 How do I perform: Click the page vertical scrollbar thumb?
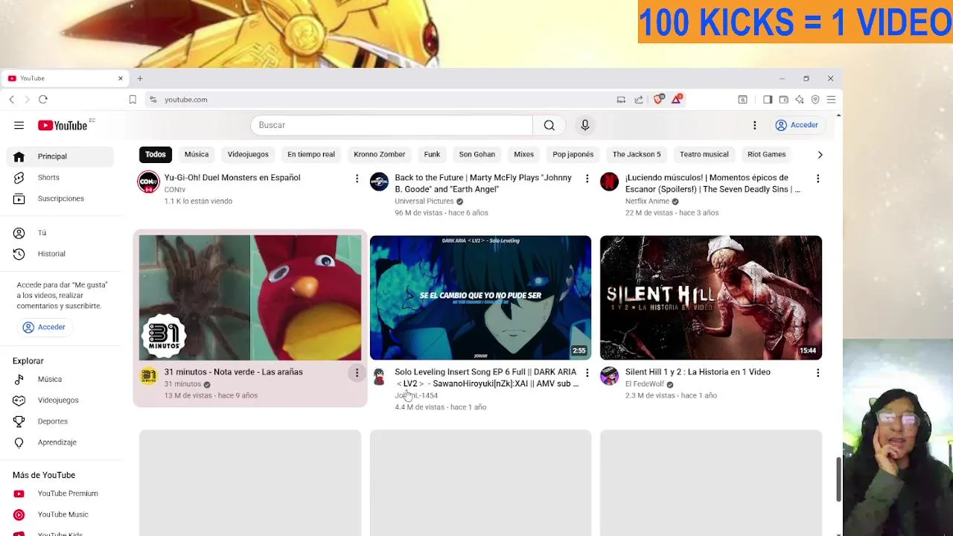coord(839,479)
